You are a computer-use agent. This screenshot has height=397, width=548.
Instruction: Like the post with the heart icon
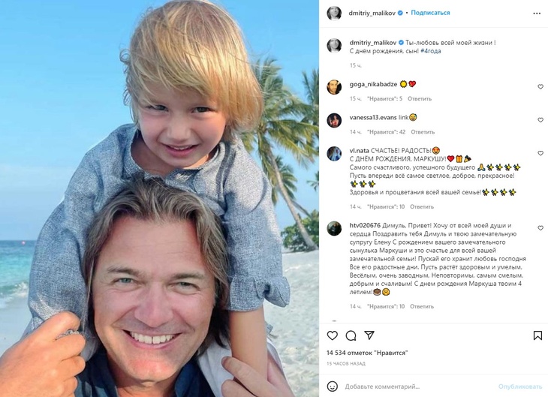pyautogui.click(x=332, y=336)
